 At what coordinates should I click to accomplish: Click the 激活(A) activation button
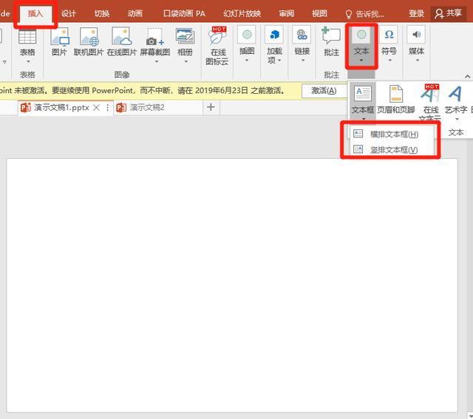click(324, 90)
